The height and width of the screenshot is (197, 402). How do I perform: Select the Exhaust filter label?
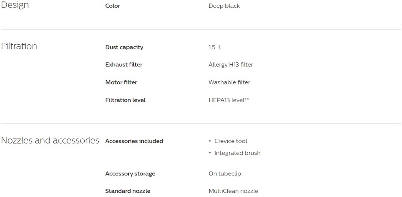(x=124, y=65)
